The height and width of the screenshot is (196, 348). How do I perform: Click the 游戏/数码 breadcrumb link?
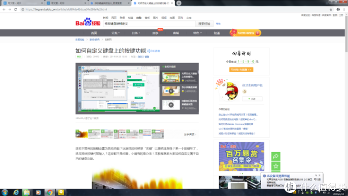tap(95, 39)
